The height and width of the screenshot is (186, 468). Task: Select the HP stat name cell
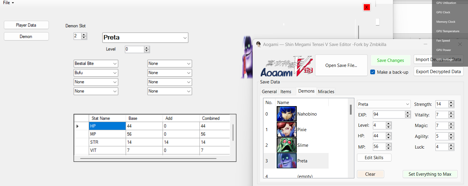coord(107,126)
